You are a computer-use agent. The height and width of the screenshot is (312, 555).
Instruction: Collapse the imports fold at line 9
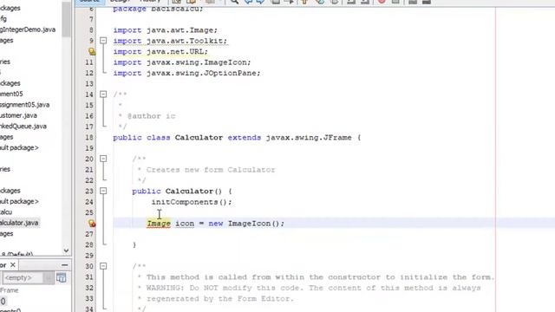click(x=103, y=41)
